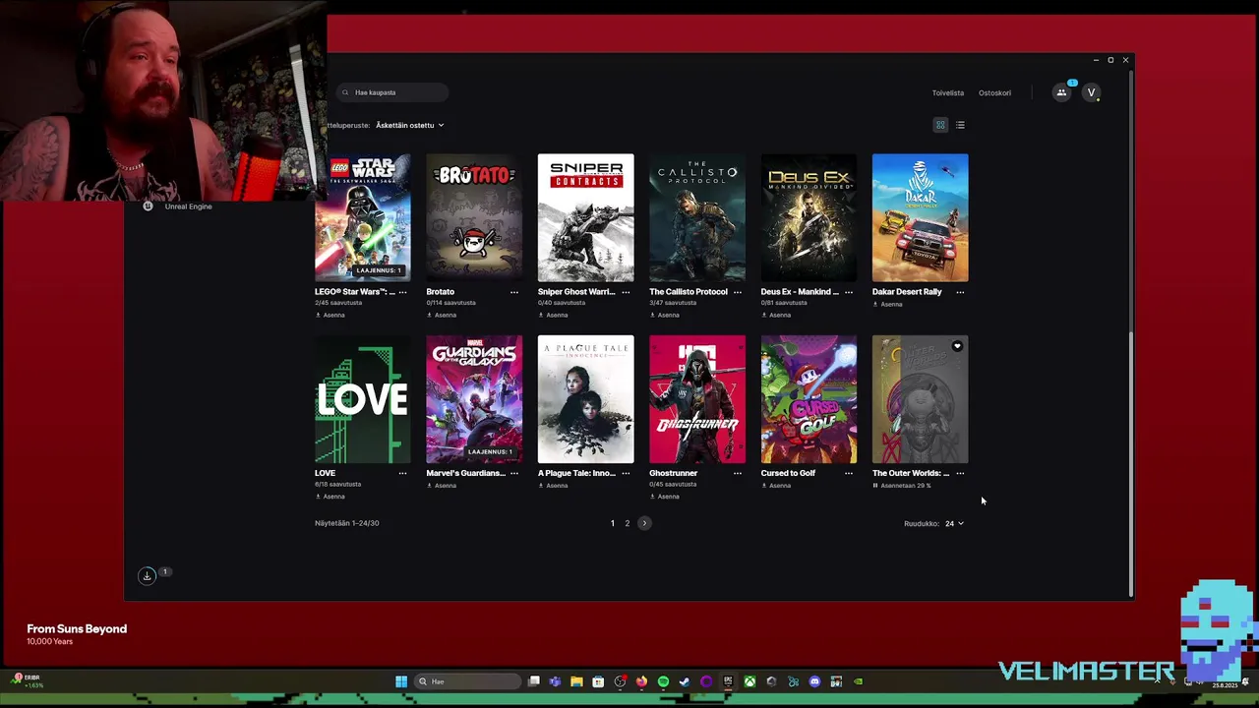Open Discord from the taskbar
This screenshot has height=708, width=1259.
pos(814,681)
